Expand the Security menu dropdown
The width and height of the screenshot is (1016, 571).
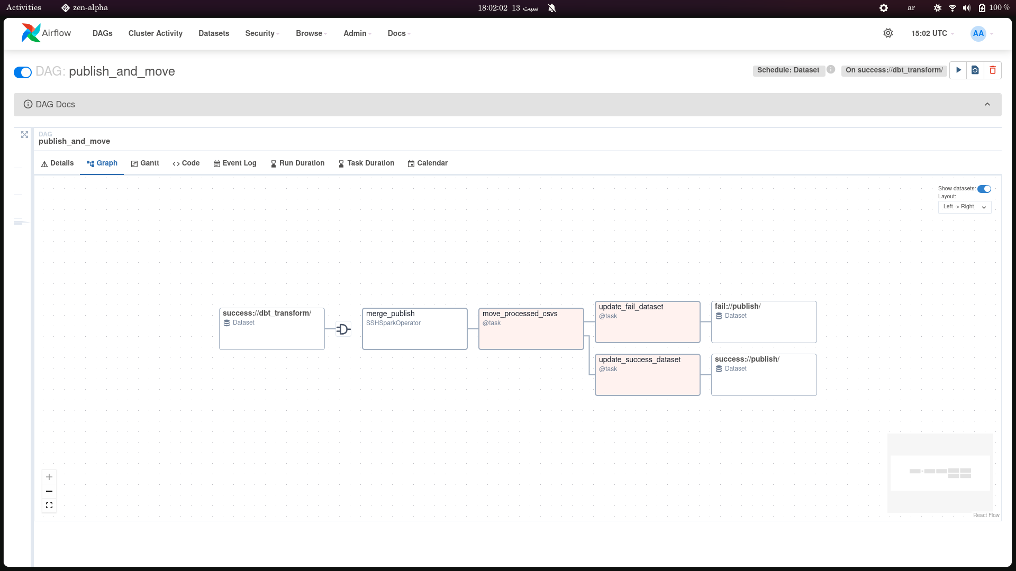click(263, 33)
